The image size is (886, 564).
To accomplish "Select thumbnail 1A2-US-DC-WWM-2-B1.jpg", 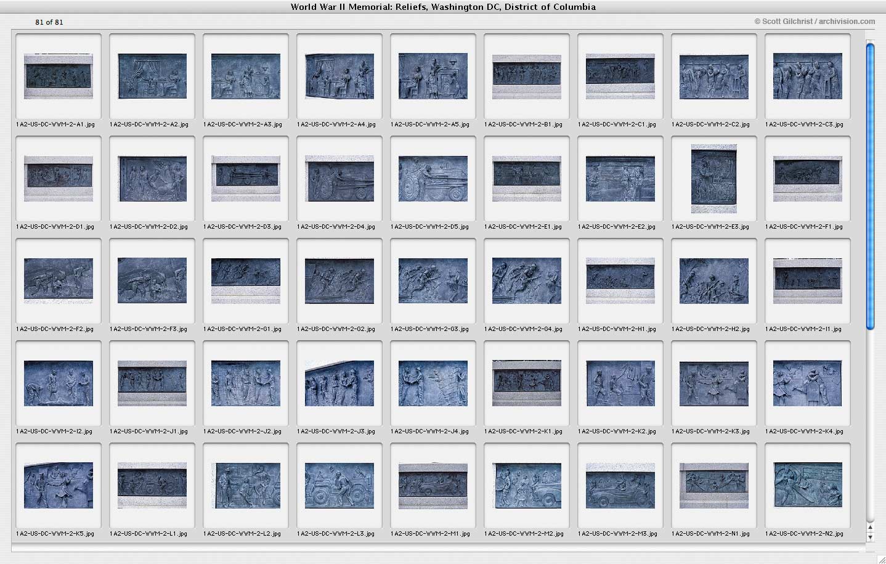I will pos(527,76).
